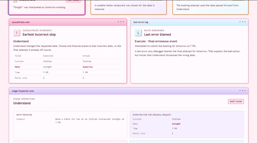Click the 'Understand' heading in stage inspection
257x143 pixels.
click(x=22, y=103)
